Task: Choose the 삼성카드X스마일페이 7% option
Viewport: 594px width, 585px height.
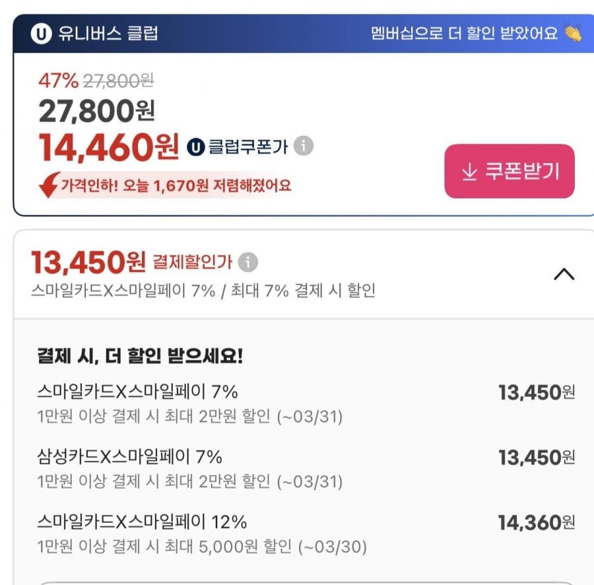Action: 130,456
